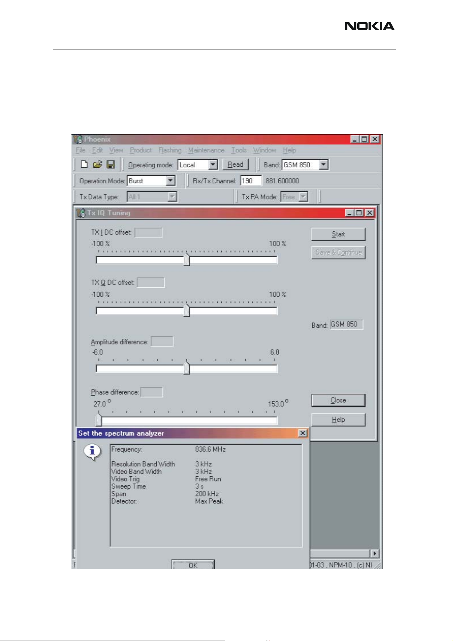Click the New document toolbar icon

(x=84, y=164)
